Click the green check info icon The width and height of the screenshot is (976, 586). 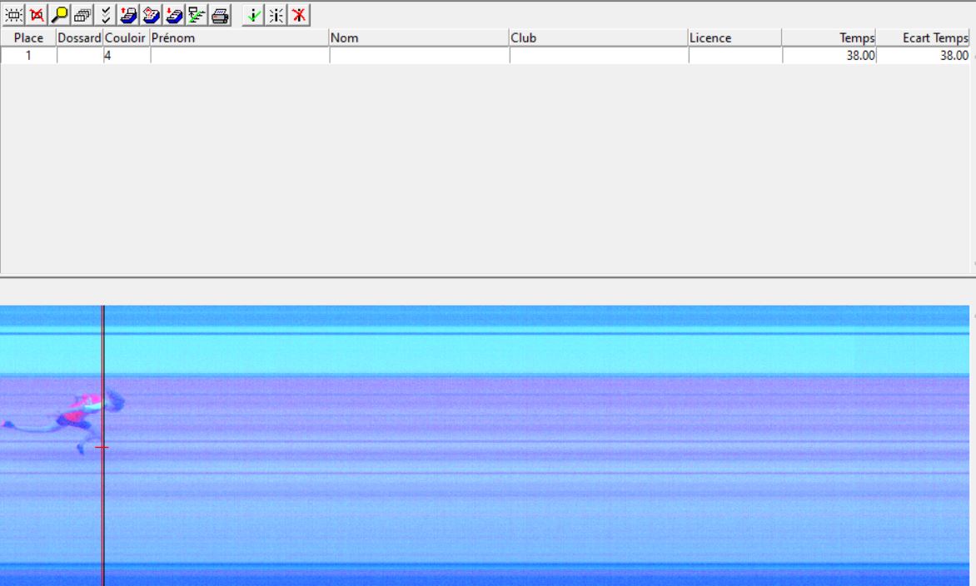[252, 15]
